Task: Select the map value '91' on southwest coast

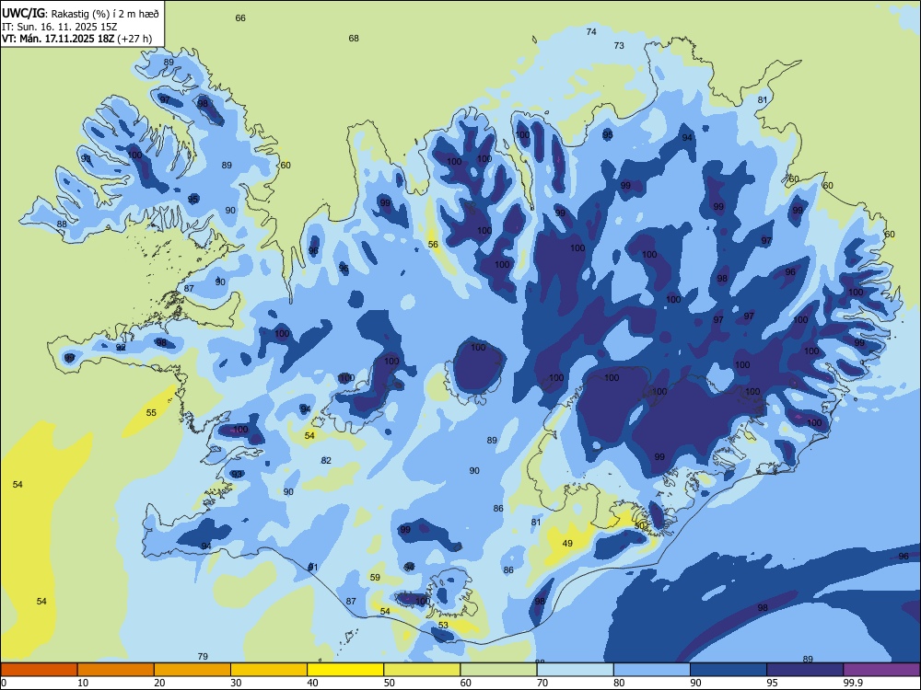Action: (x=313, y=567)
